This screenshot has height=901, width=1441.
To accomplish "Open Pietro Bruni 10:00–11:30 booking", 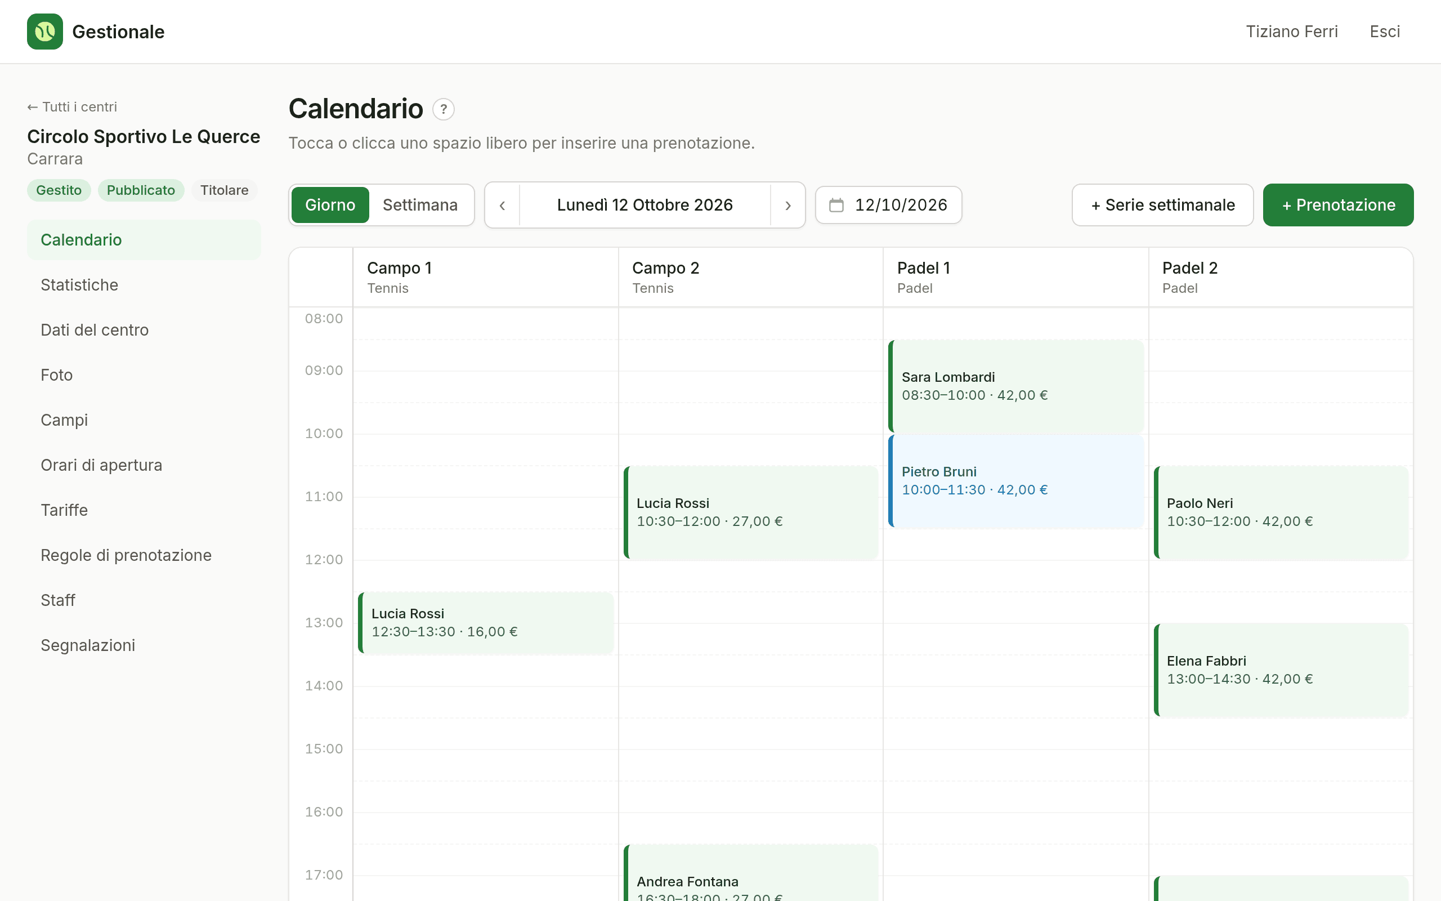I will tap(1016, 481).
